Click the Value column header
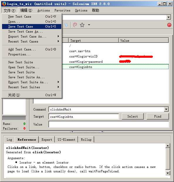174x182 pixels. tap(144, 40)
